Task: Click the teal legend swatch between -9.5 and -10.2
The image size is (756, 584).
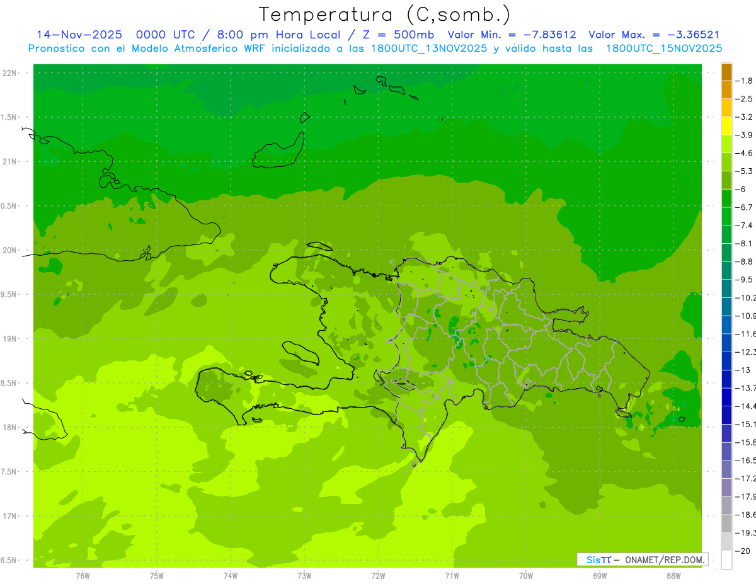Action: click(726, 288)
